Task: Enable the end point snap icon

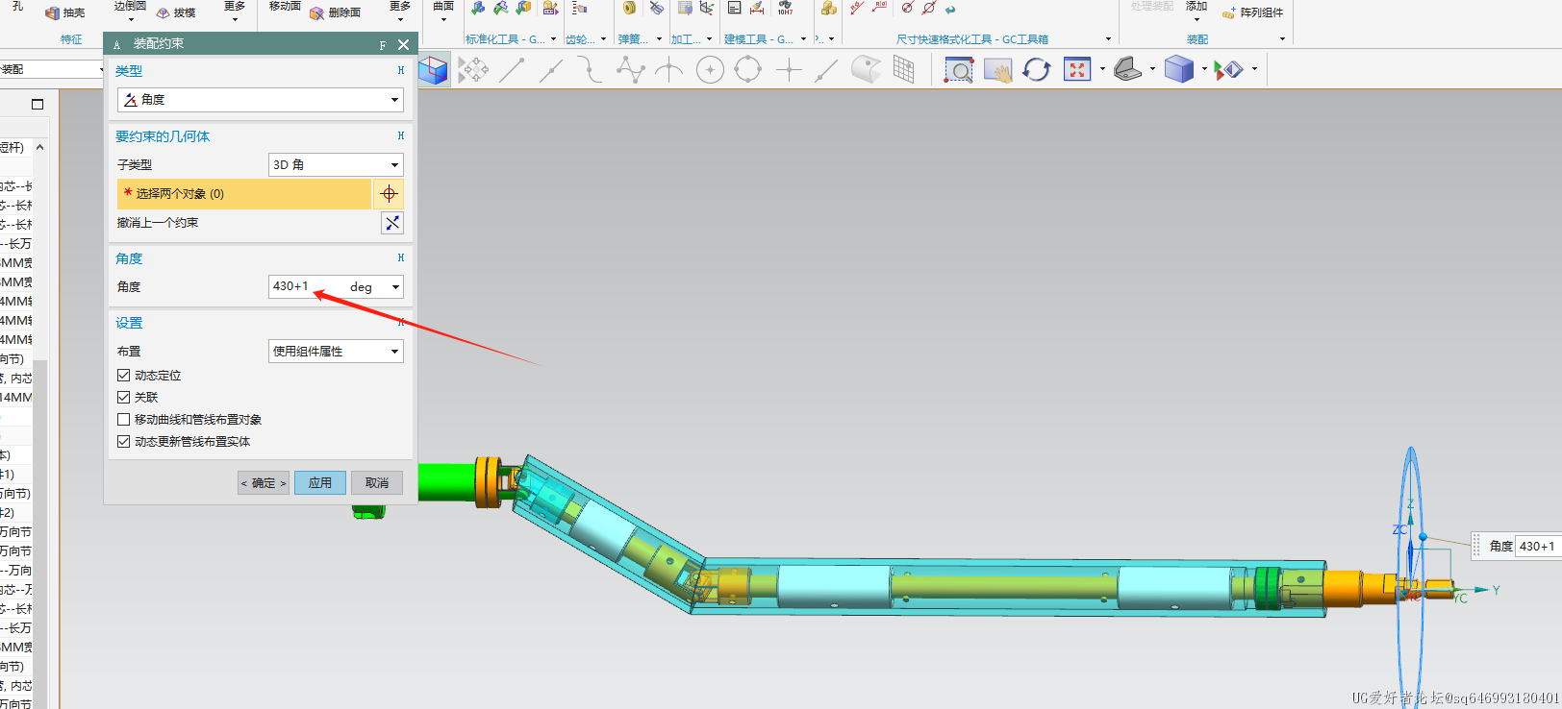Action: (x=512, y=69)
